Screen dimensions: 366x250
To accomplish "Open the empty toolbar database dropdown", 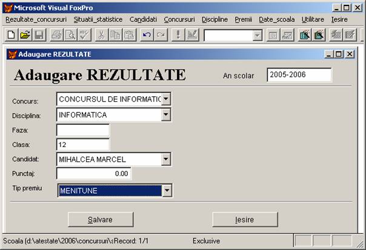I will point(258,35).
